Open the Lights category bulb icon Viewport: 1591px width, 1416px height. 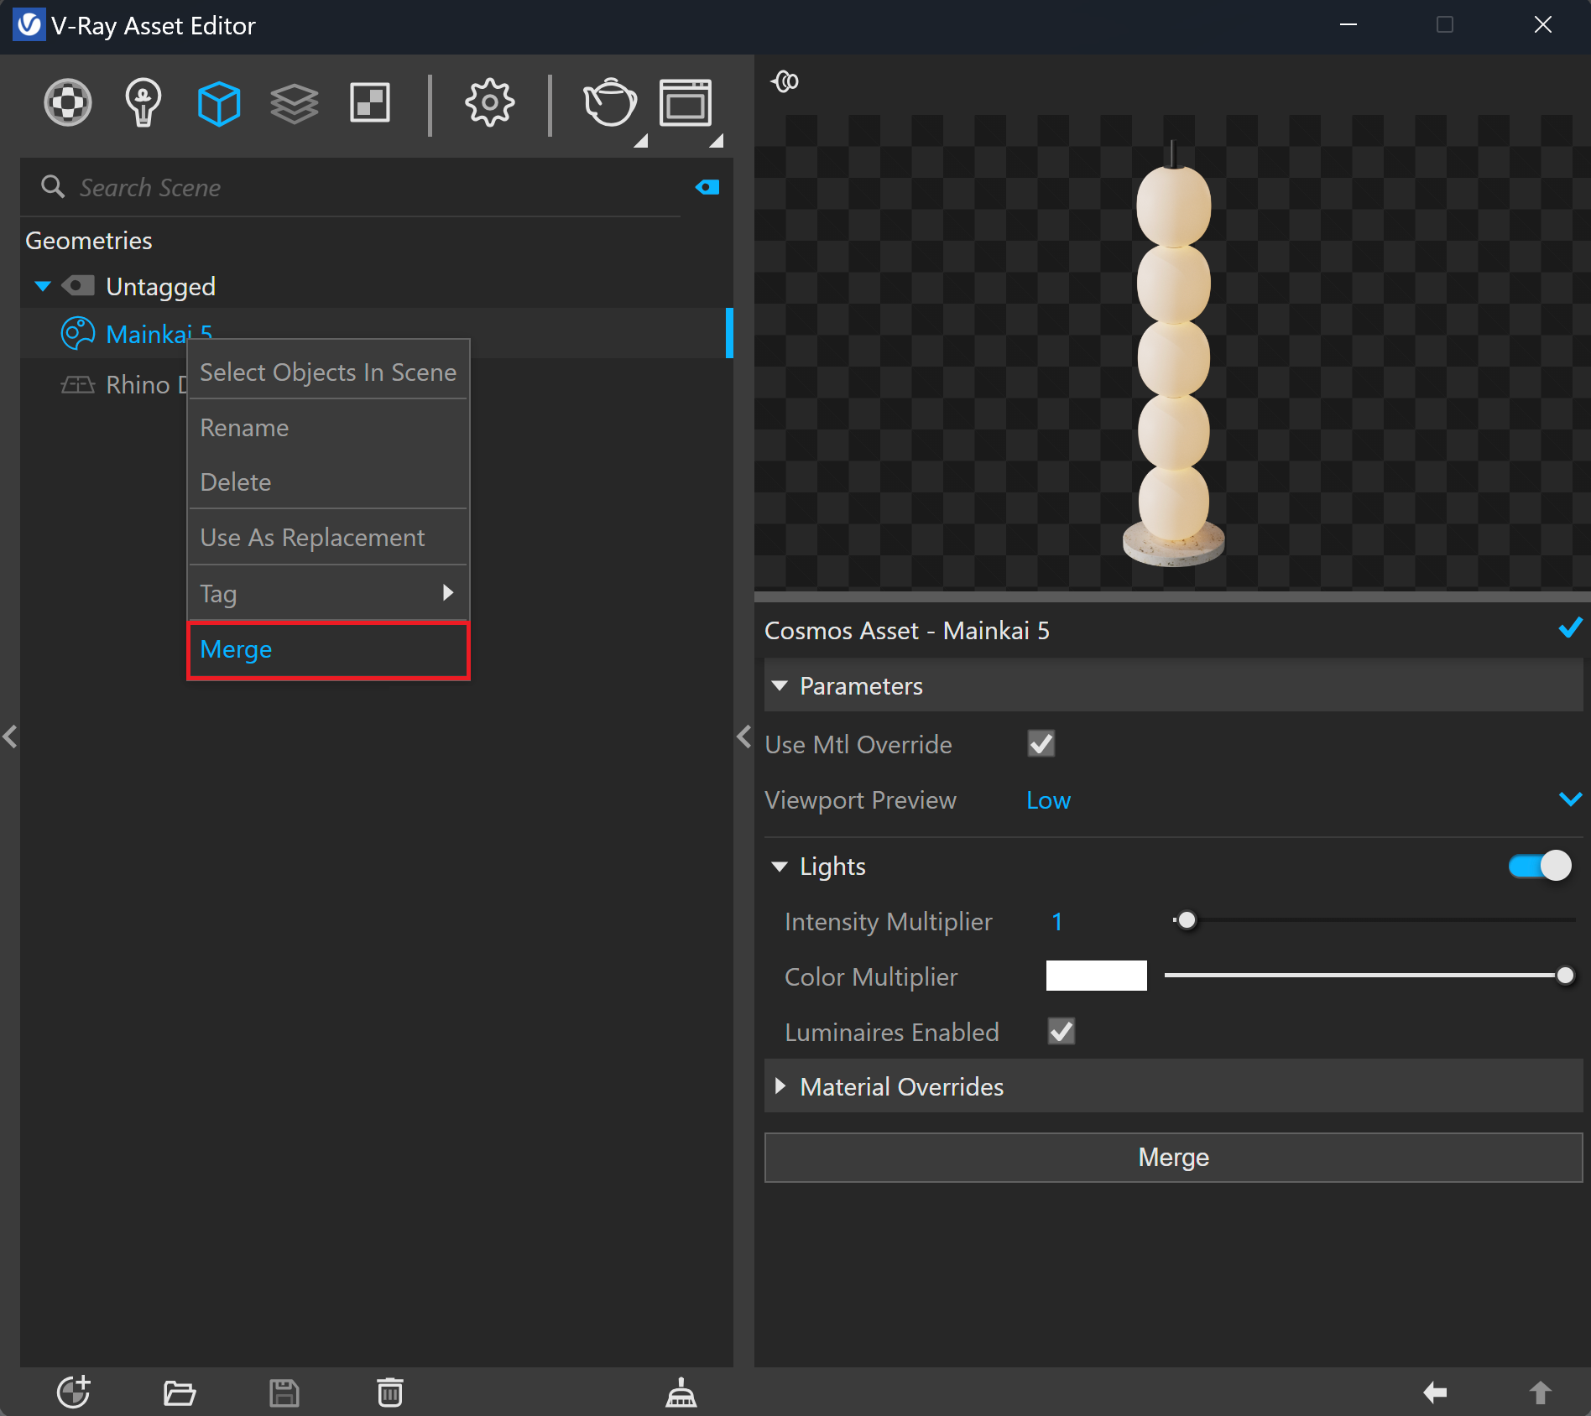(x=143, y=103)
